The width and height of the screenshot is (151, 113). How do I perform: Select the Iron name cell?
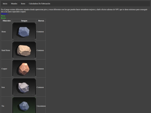click(6, 87)
